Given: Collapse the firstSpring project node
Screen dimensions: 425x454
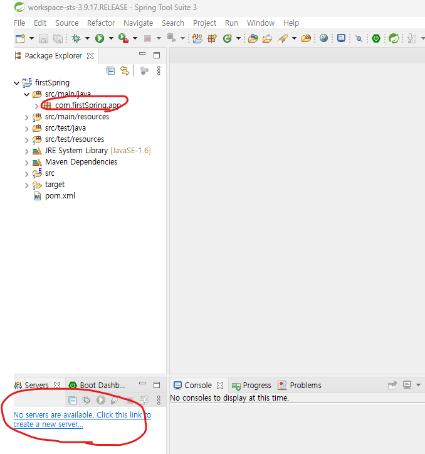Looking at the screenshot, I should [x=16, y=83].
